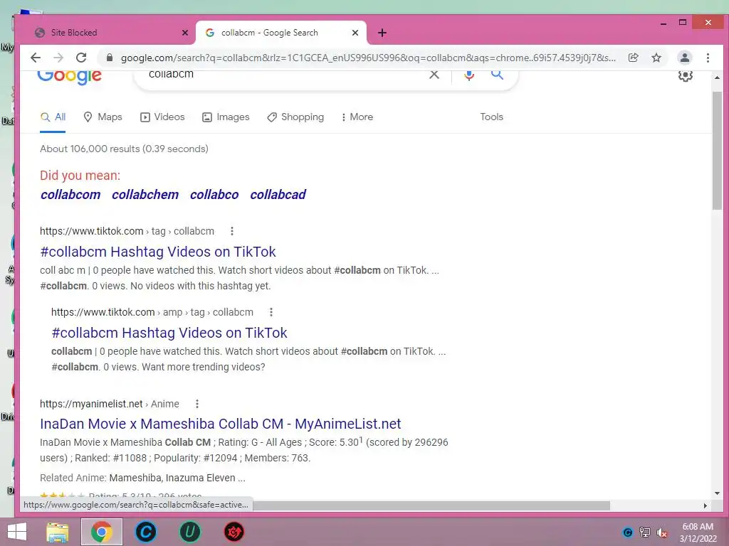Switch to Videos results
This screenshot has width=729, height=546.
[x=163, y=117]
